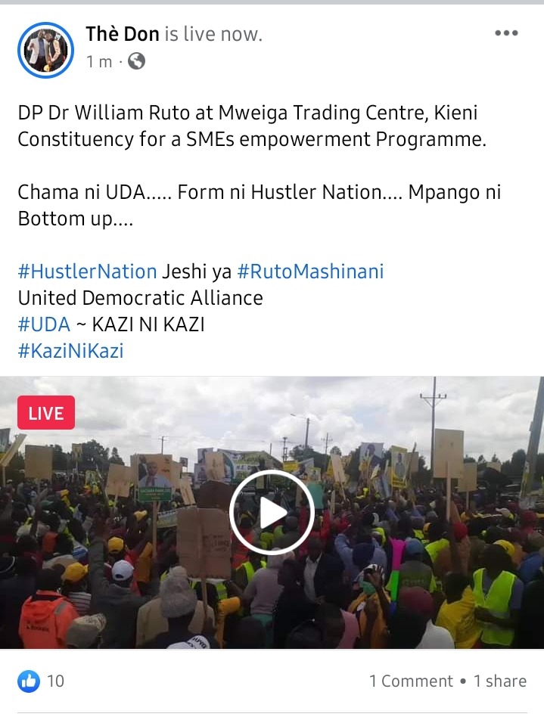This screenshot has width=544, height=720.
Task: Click the red LIVE badge
Action: (46, 413)
